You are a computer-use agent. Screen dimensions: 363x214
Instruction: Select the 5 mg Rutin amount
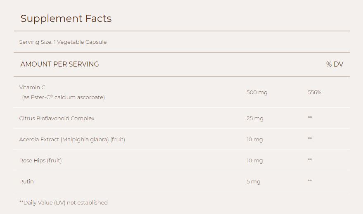[254, 182]
